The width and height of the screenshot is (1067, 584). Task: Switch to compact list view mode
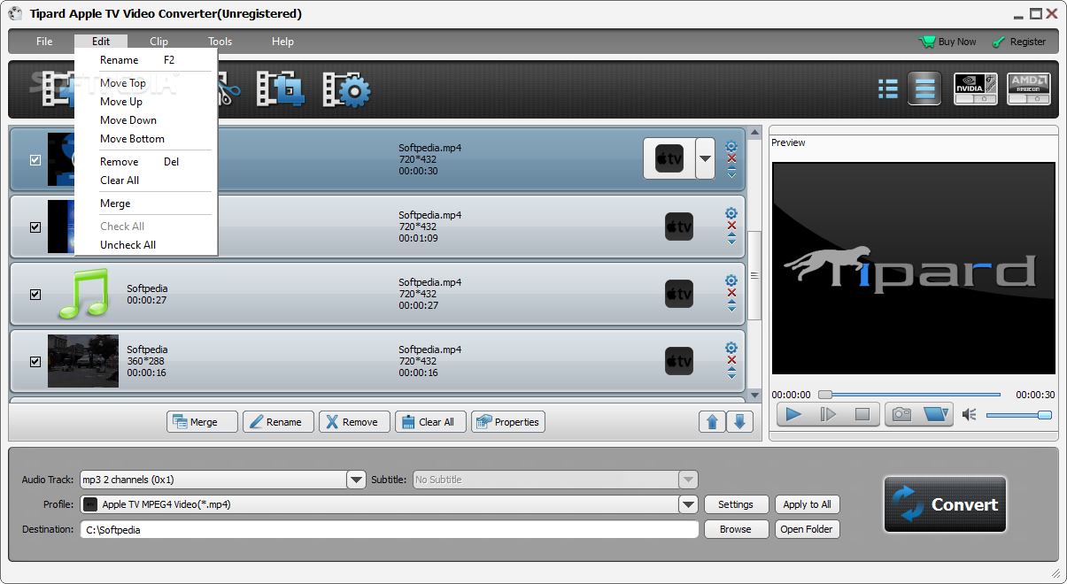click(888, 89)
